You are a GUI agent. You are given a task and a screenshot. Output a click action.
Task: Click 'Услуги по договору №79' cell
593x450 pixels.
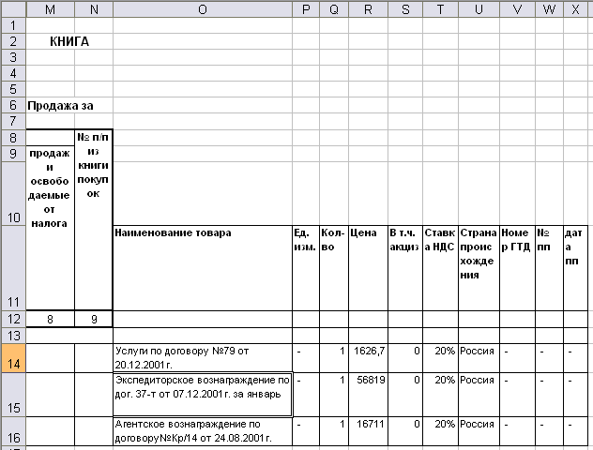(x=203, y=358)
